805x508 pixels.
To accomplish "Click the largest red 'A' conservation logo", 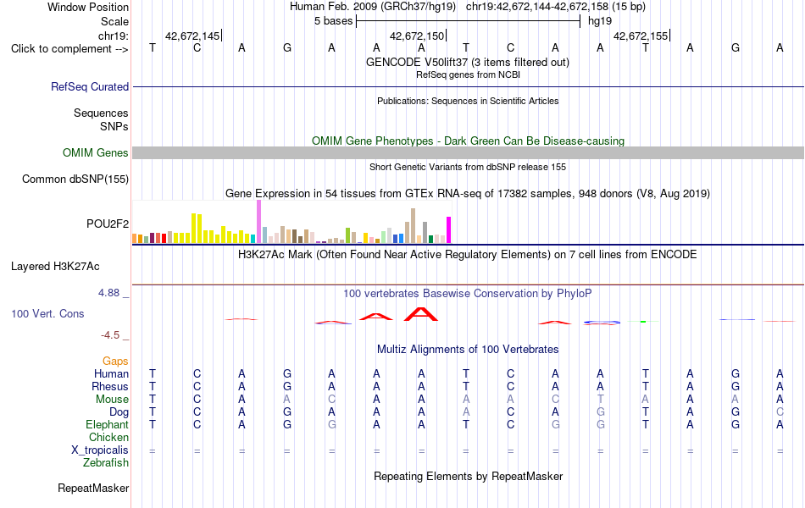I will pyautogui.click(x=421, y=314).
